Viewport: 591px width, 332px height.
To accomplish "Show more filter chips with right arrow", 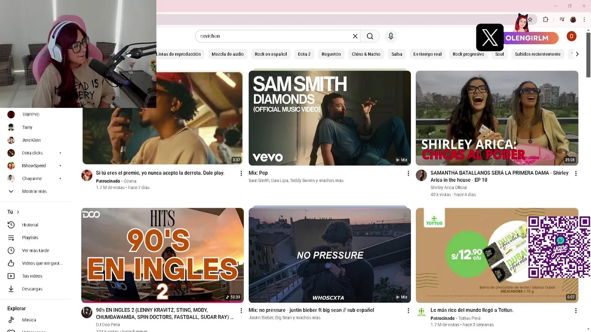I will pos(577,54).
